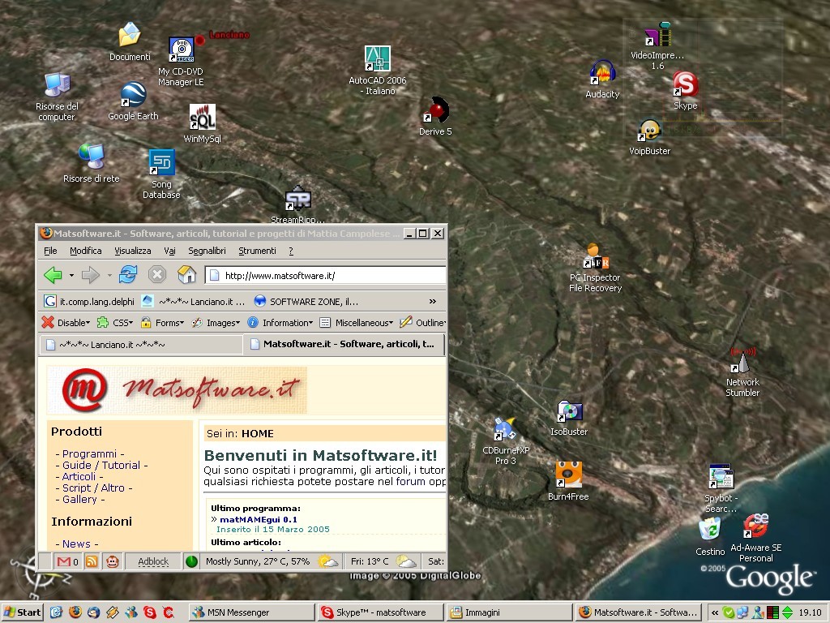
Task: Launch Network Stumbler desktop shortcut
Action: (742, 372)
